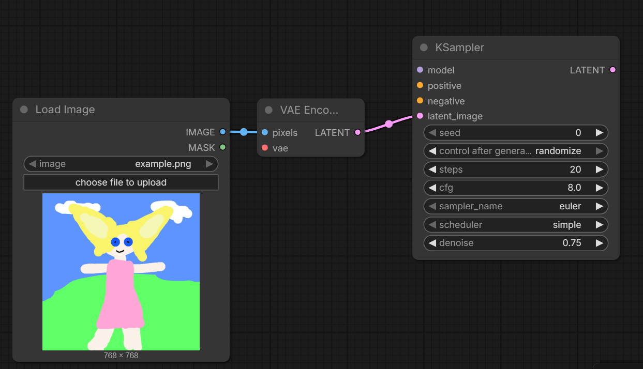Increase steps with the right arrow
This screenshot has height=369, width=643.
pyautogui.click(x=600, y=170)
